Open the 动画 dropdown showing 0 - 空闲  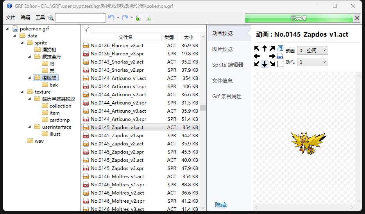312,51
